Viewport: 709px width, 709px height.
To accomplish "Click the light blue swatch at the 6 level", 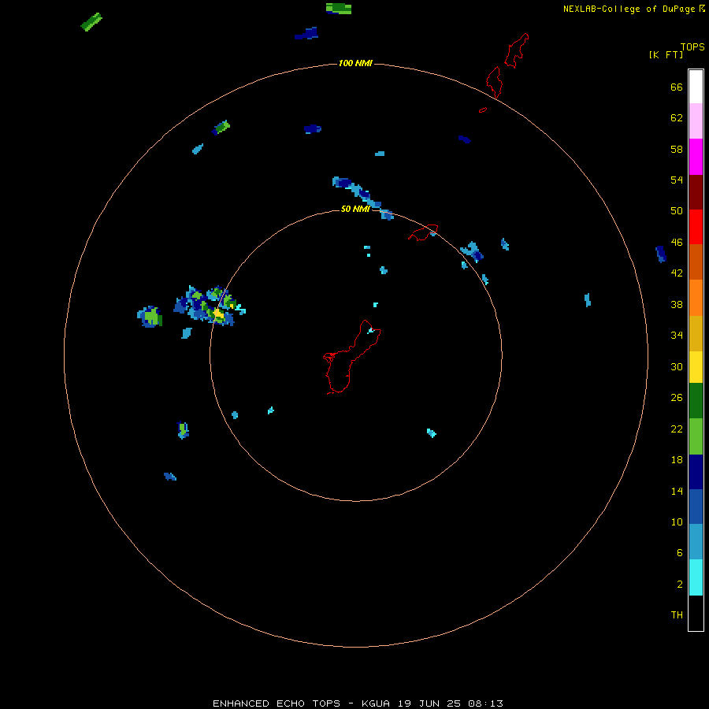I will point(696,541).
